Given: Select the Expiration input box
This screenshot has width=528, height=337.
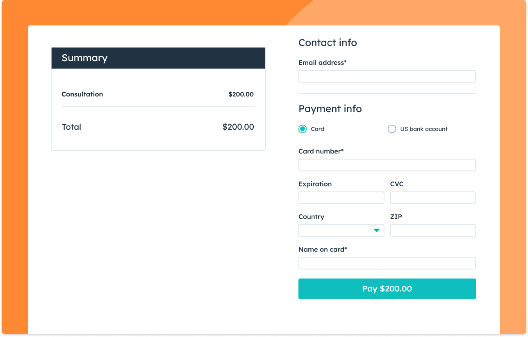Looking at the screenshot, I should click(341, 198).
